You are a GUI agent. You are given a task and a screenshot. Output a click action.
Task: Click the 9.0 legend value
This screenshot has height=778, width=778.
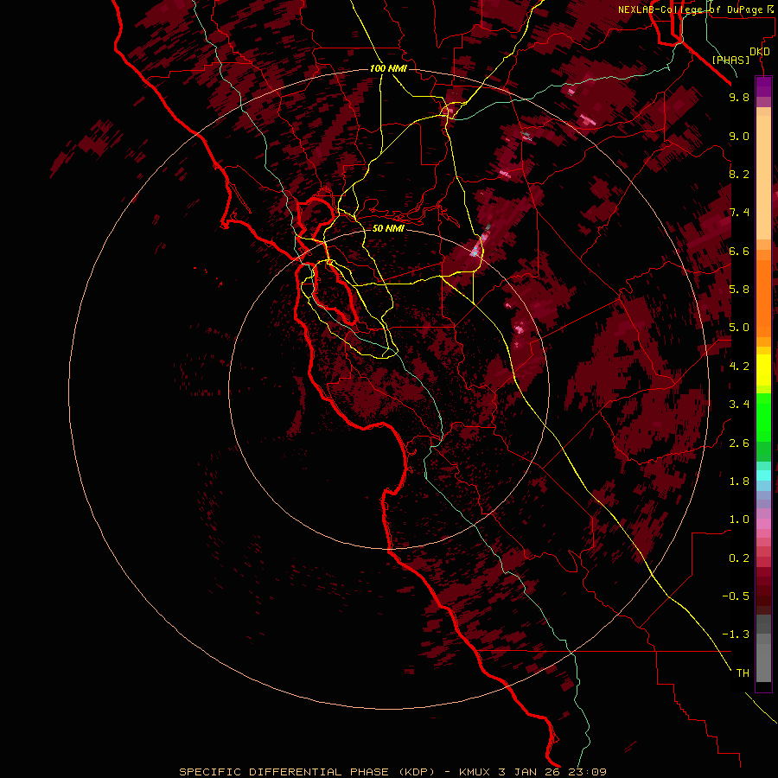click(x=739, y=136)
